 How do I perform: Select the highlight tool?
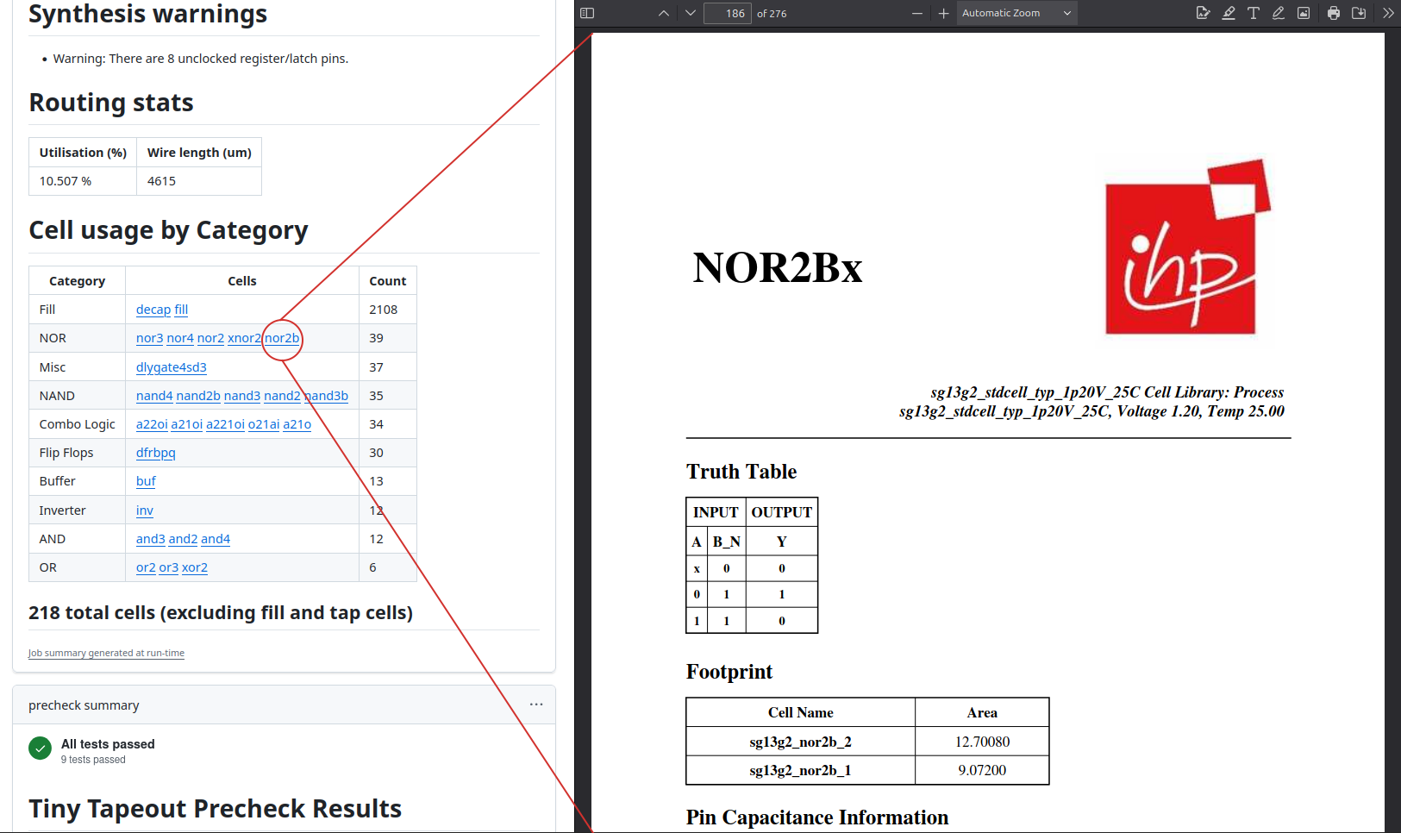click(x=1229, y=13)
